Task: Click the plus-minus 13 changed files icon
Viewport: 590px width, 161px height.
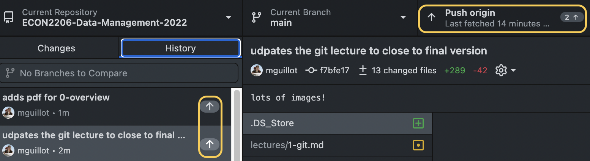Action: [x=363, y=70]
